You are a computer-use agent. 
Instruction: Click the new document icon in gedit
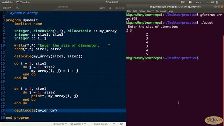(17, 8)
